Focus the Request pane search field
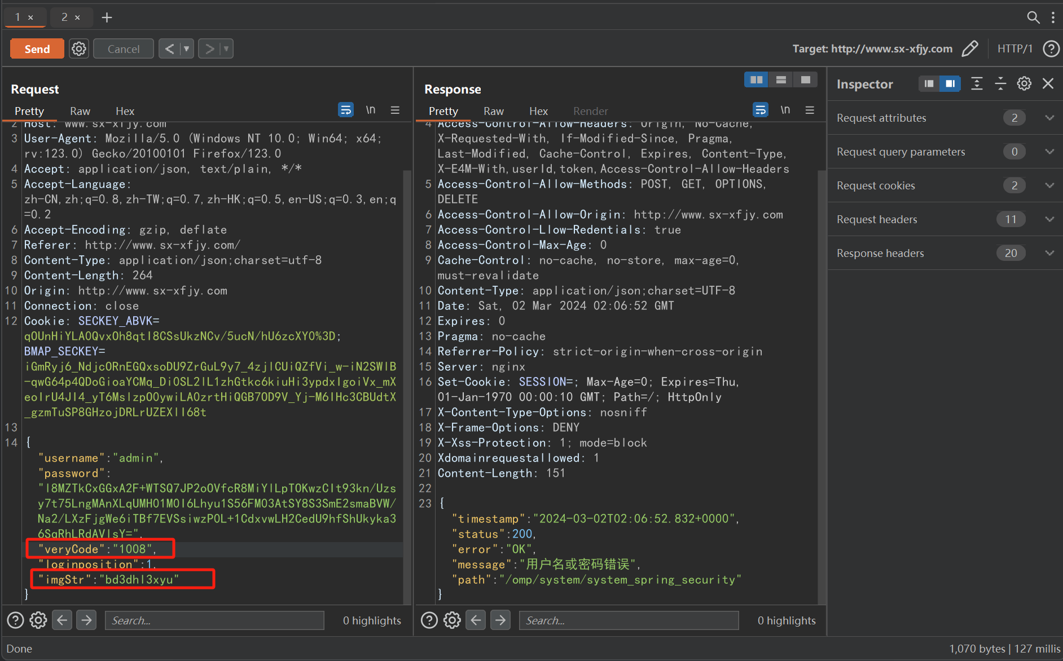 [x=214, y=620]
